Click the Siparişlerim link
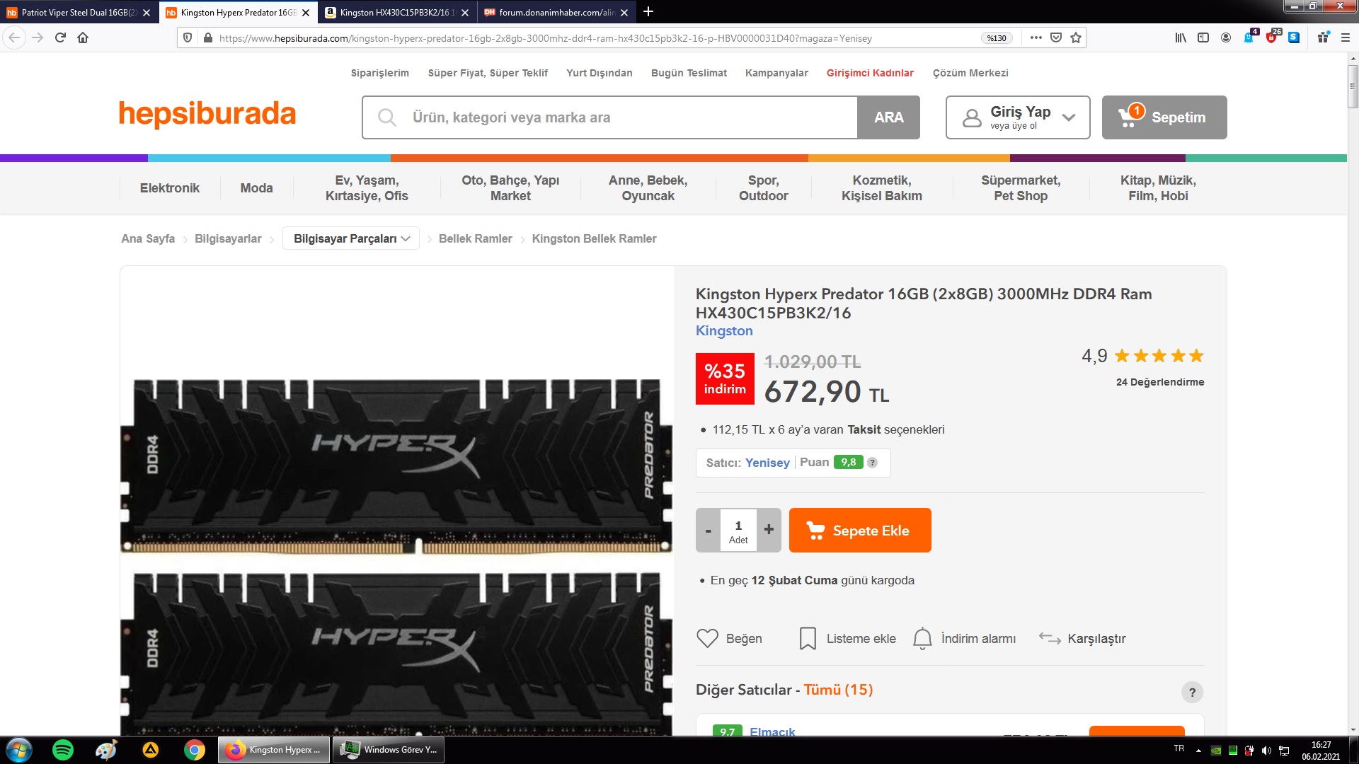Viewport: 1359px width, 764px height. point(380,73)
